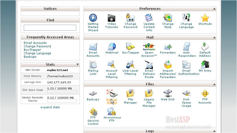Click the Disk Space Usage progress bar
Viewport: 237px width, 133px height.
click(62, 92)
